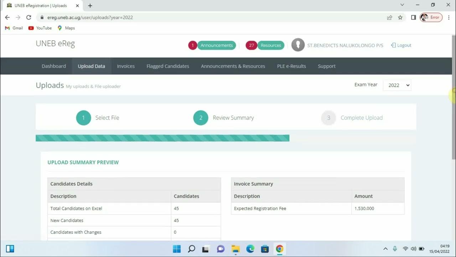Viewport: 456px width, 257px height.
Task: Click step 2 Review Summary
Action: tap(223, 118)
